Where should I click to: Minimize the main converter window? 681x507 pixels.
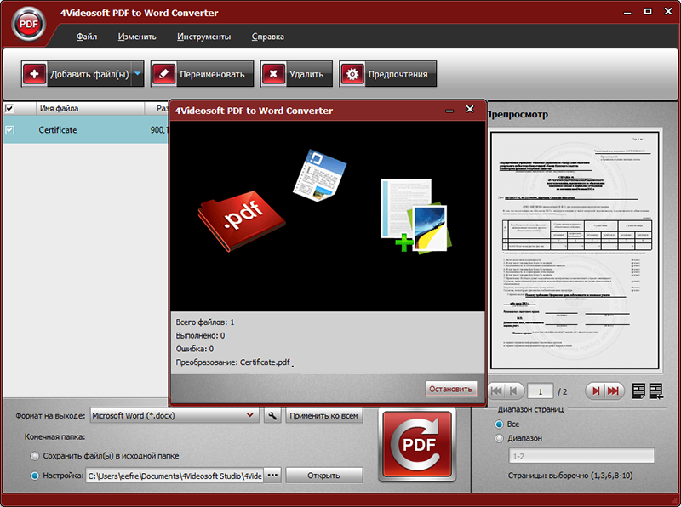click(627, 13)
